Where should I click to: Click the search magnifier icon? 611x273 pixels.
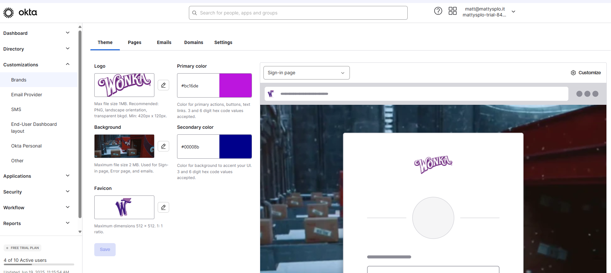[x=194, y=13]
